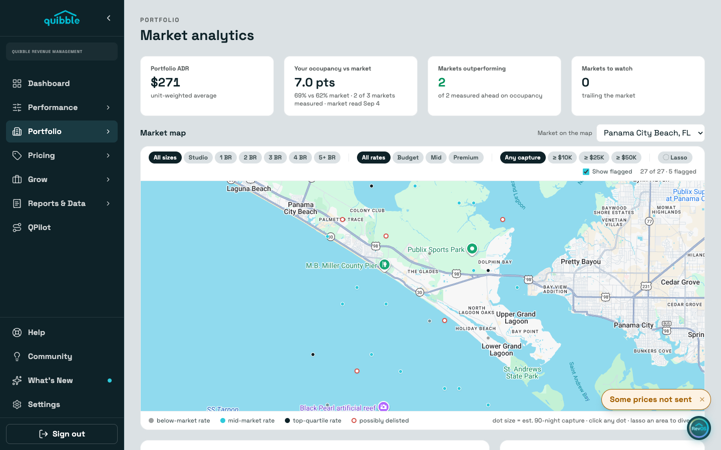721x450 pixels.
Task: Select the Any capture filter
Action: click(523, 157)
